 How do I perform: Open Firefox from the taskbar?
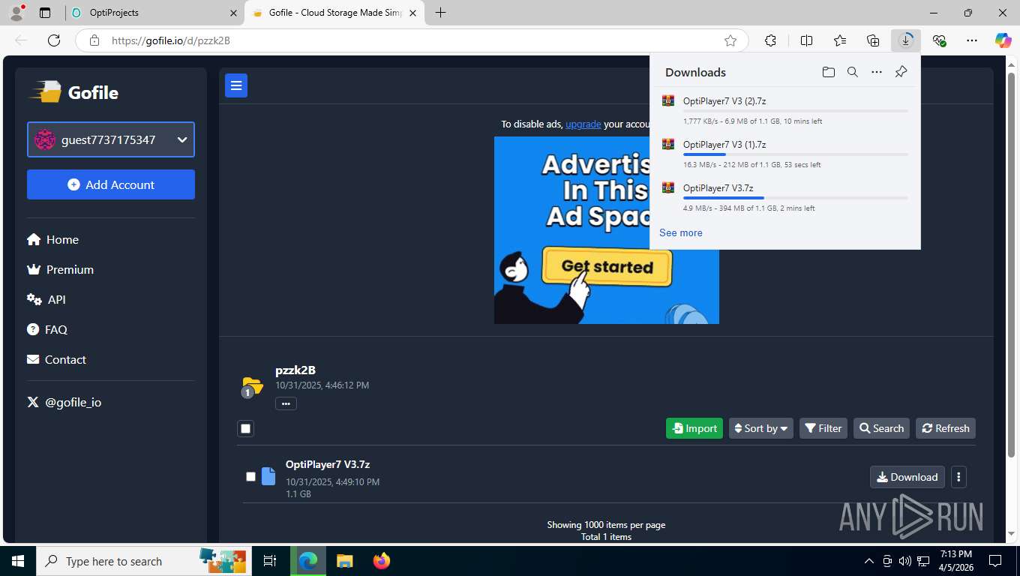click(x=382, y=561)
